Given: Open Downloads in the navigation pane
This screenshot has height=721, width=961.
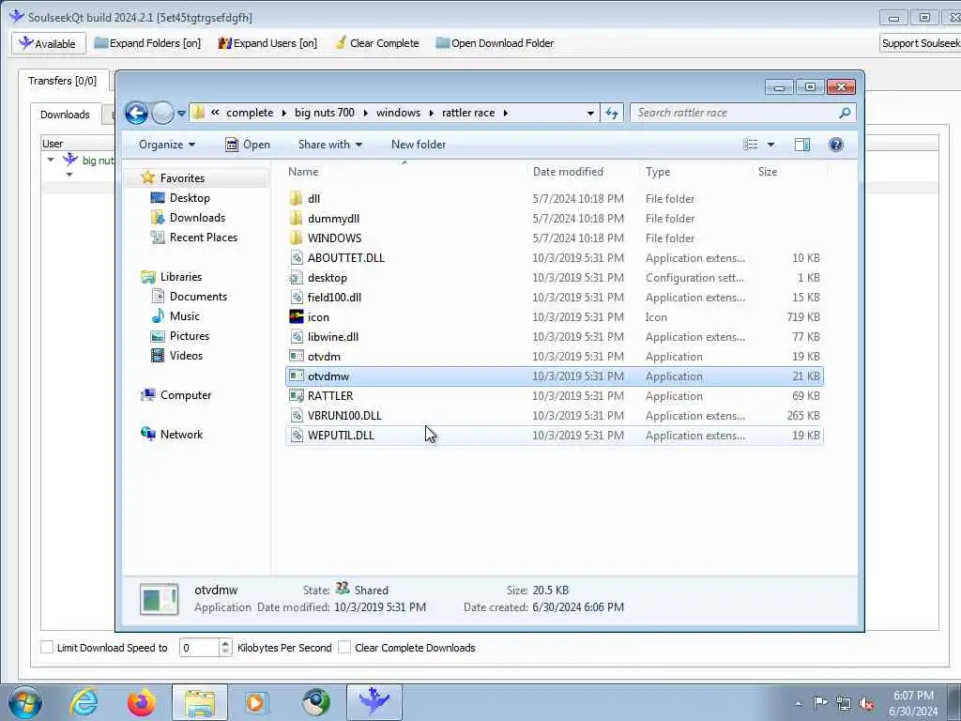Looking at the screenshot, I should coord(197,218).
